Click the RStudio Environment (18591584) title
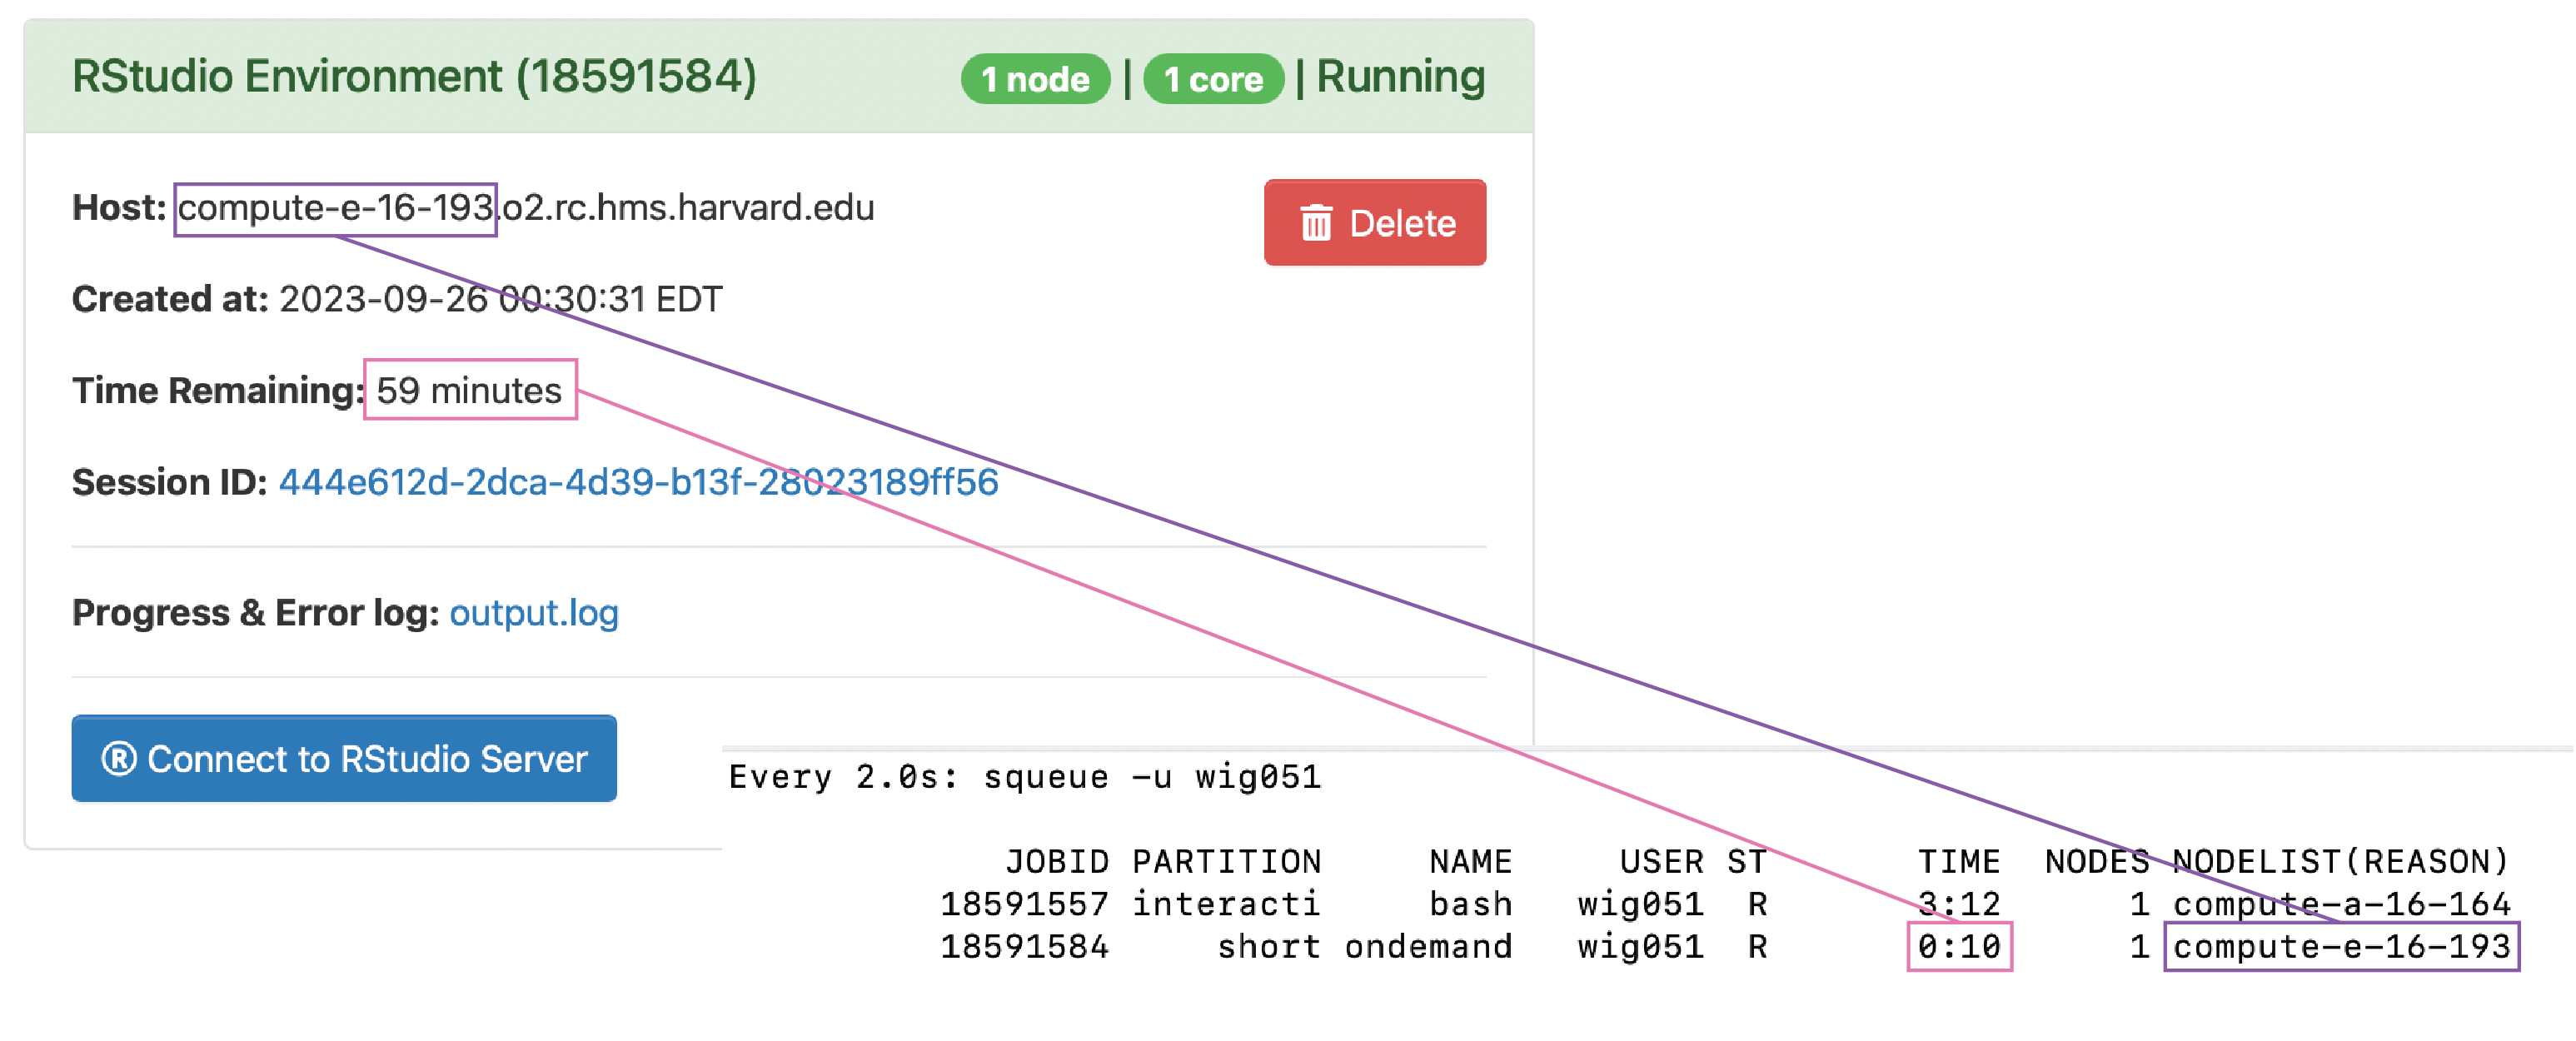Screen dimensions: 2576x1041 tap(414, 77)
